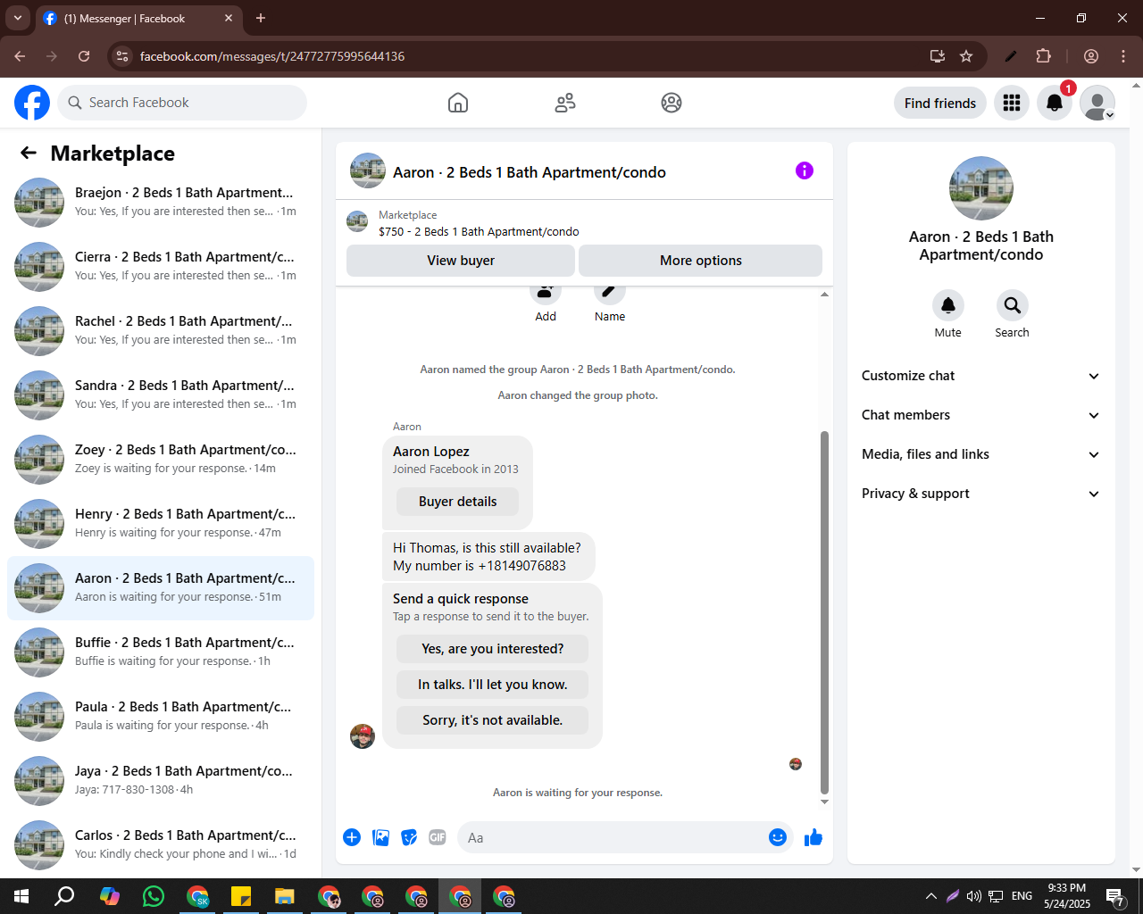Screen dimensions: 1143x914
Task: Attach a file with the photo icon
Action: [x=380, y=837]
